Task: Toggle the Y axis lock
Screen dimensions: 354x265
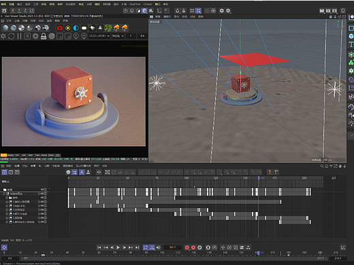Action: point(19,11)
